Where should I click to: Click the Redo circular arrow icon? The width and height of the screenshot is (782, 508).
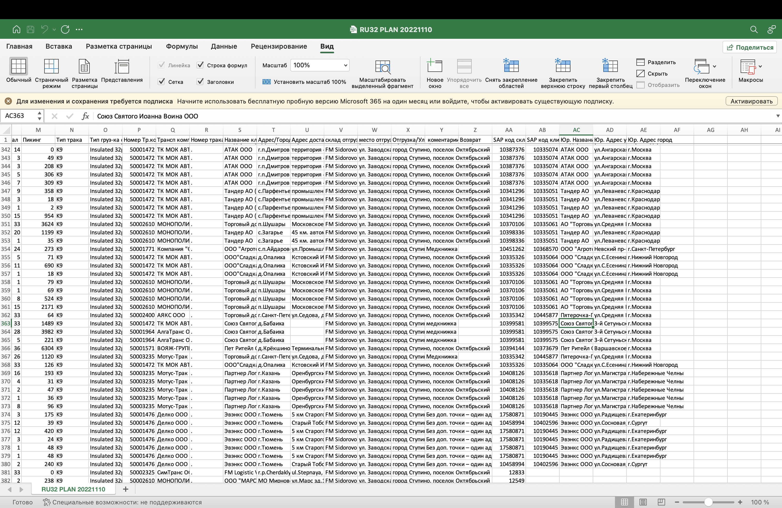[x=65, y=29]
